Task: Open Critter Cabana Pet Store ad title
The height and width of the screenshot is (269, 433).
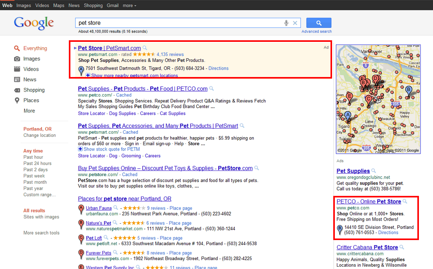Action: pos(367,247)
